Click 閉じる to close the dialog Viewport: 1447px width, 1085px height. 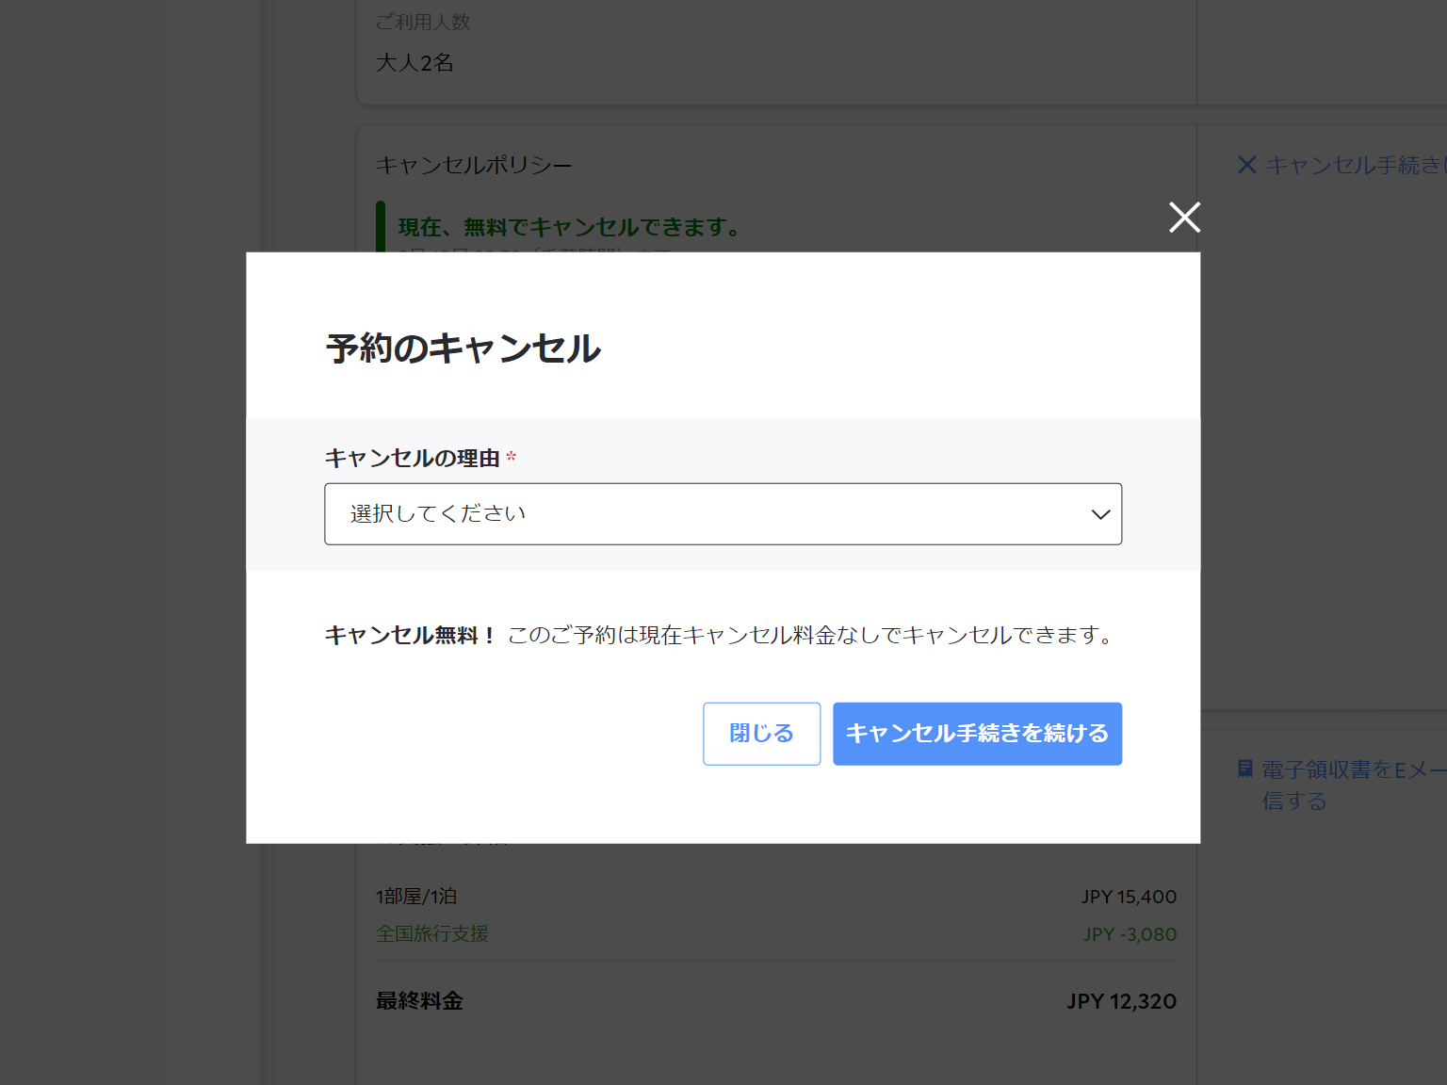click(x=761, y=734)
